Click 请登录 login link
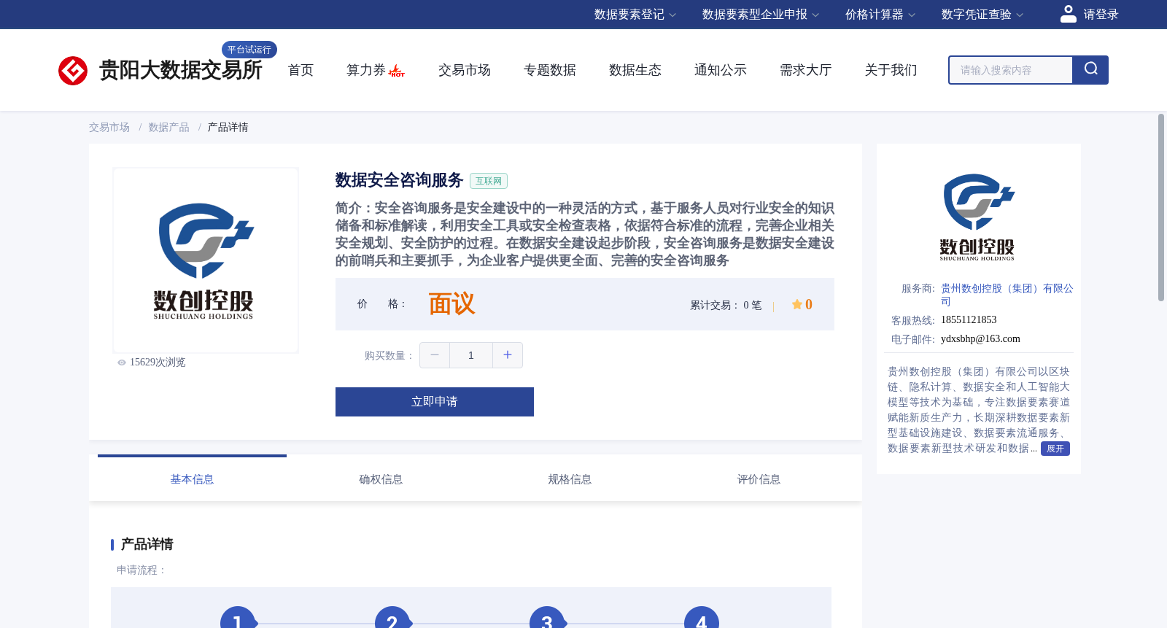This screenshot has width=1167, height=628. pyautogui.click(x=1101, y=15)
